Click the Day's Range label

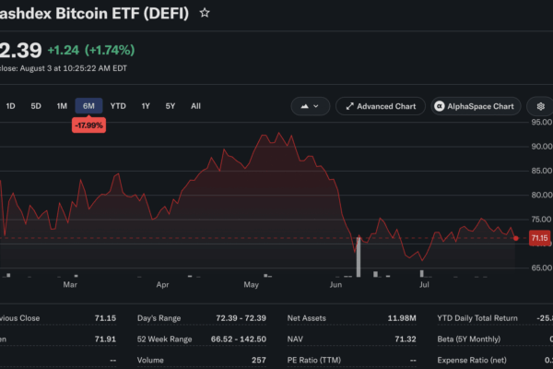[x=159, y=318]
